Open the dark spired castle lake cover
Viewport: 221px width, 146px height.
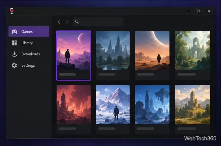113,50
